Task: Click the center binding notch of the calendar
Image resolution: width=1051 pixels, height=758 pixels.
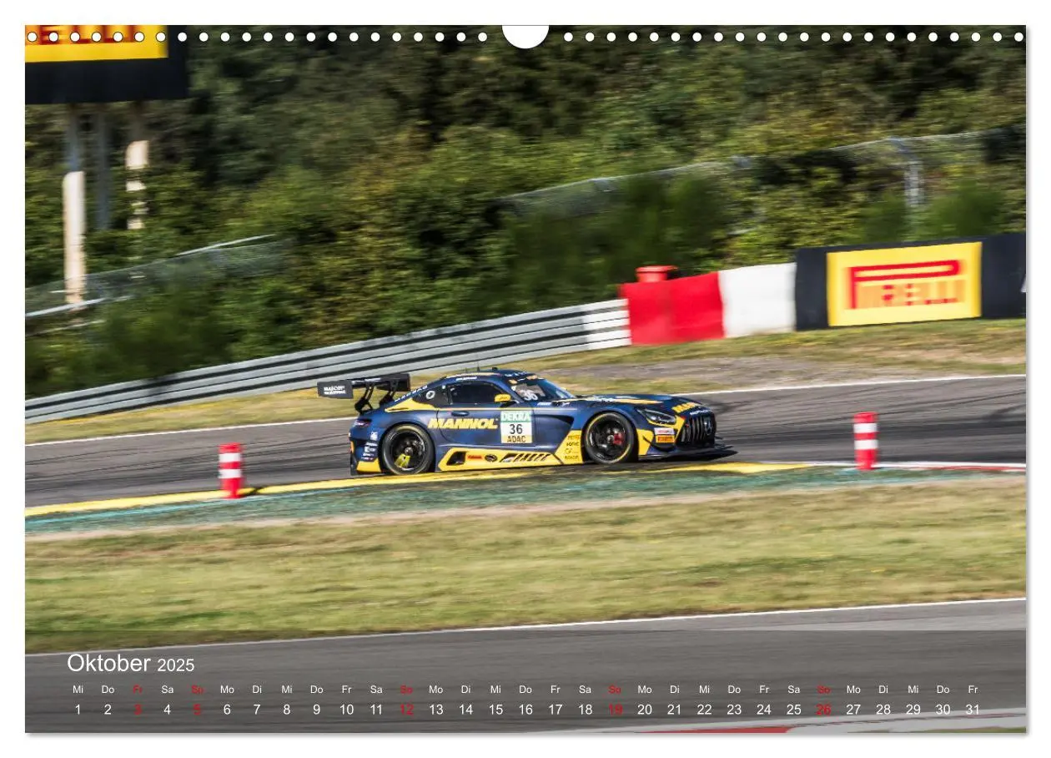Action: pos(525,35)
